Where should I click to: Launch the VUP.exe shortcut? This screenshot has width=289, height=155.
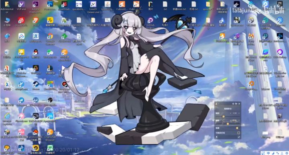[21, 4]
